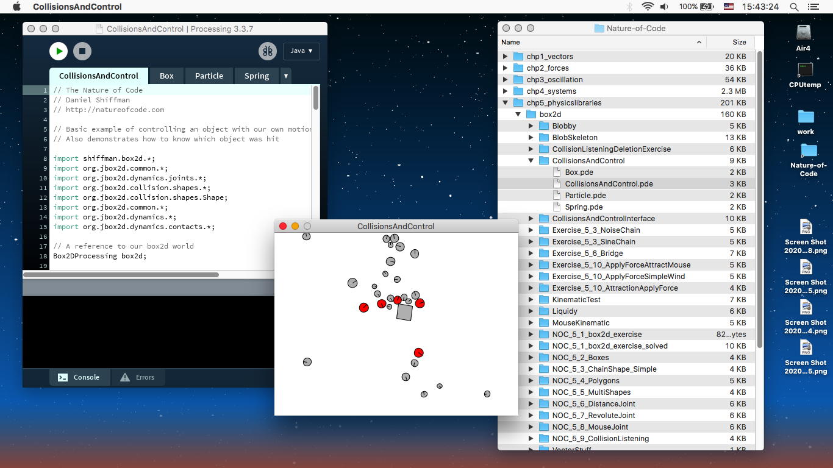Open Spotlight search magnifier
833x468 pixels.
point(794,7)
